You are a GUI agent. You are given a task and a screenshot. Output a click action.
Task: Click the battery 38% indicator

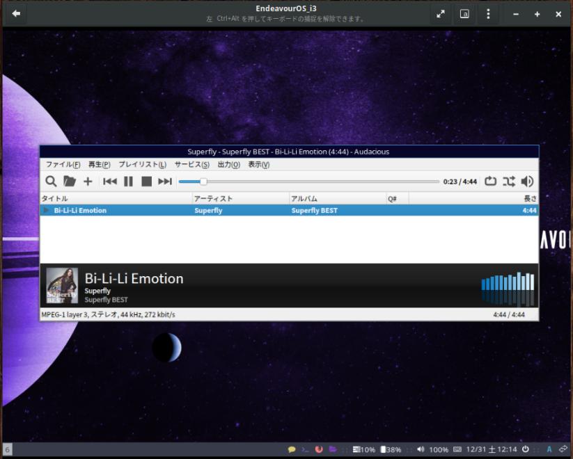tap(391, 449)
